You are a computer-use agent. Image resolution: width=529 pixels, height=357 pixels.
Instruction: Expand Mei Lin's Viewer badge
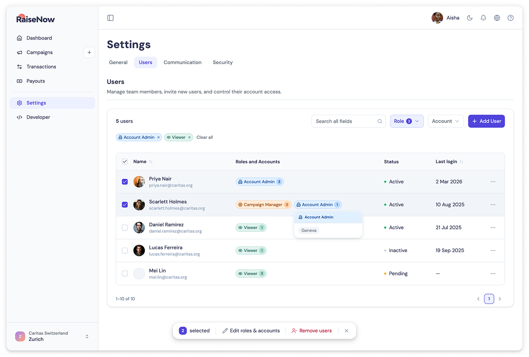click(x=251, y=274)
